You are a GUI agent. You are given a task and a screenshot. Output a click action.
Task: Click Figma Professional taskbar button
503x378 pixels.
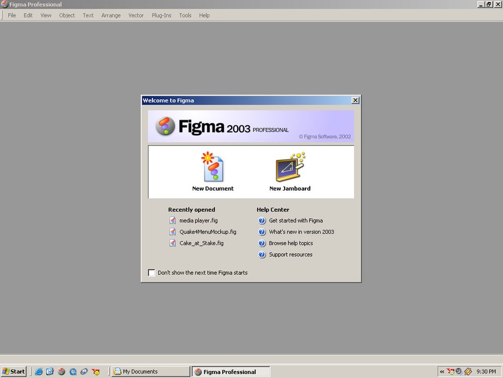pyautogui.click(x=231, y=371)
